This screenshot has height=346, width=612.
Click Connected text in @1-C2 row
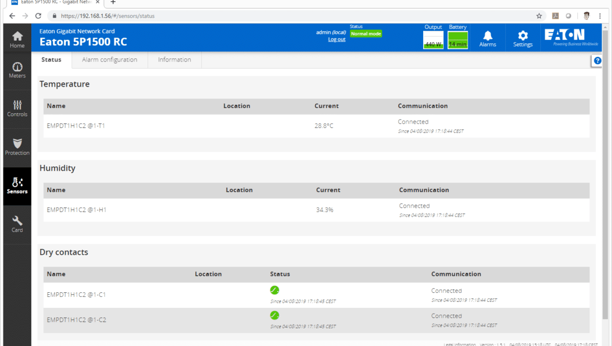coord(446,316)
